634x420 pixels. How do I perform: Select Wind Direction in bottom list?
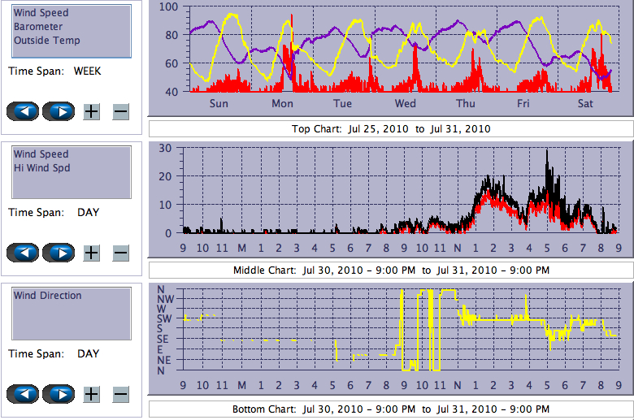[x=47, y=296]
